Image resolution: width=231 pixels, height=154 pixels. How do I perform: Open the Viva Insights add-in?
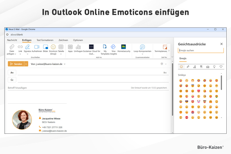click(113, 47)
